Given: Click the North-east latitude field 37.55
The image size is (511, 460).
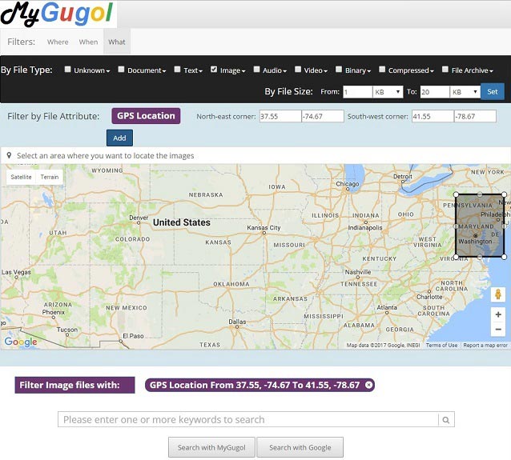Looking at the screenshot, I should (x=280, y=116).
